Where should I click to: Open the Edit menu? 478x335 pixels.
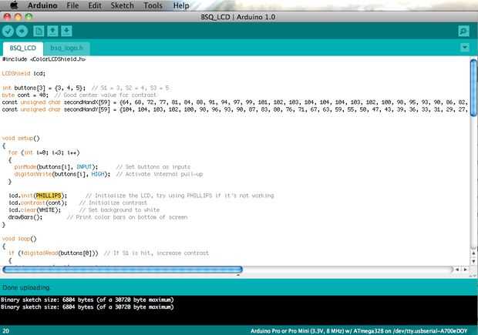pos(95,5)
